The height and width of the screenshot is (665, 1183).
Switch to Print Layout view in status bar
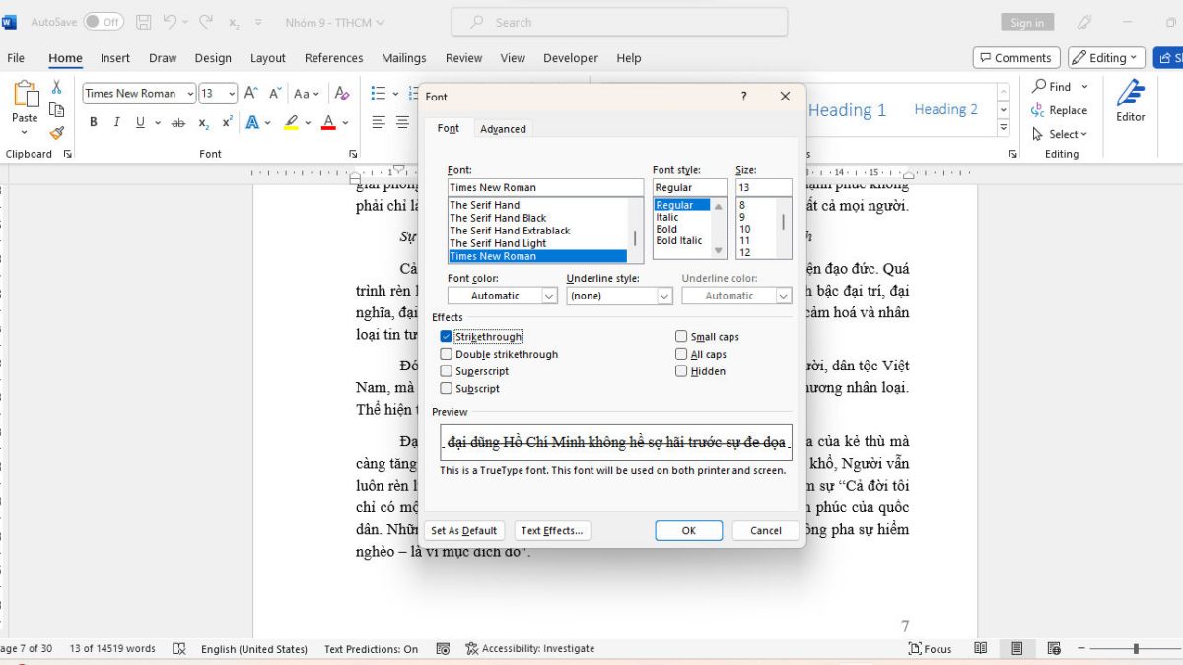(x=1016, y=649)
